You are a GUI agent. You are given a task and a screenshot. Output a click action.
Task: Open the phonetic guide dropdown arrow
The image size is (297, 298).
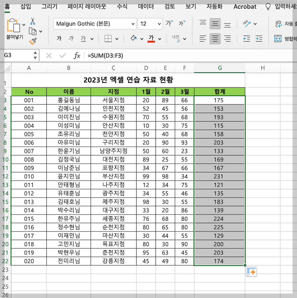click(x=184, y=39)
